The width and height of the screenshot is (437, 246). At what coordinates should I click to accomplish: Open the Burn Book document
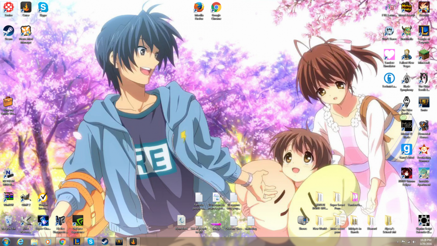click(x=181, y=221)
